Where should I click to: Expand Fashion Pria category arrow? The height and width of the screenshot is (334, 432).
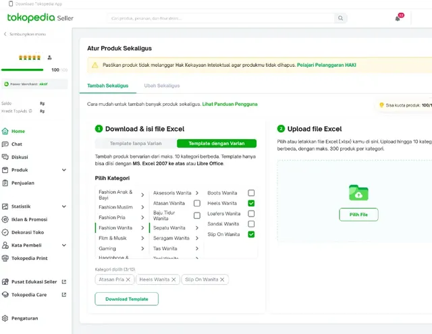coord(142,217)
